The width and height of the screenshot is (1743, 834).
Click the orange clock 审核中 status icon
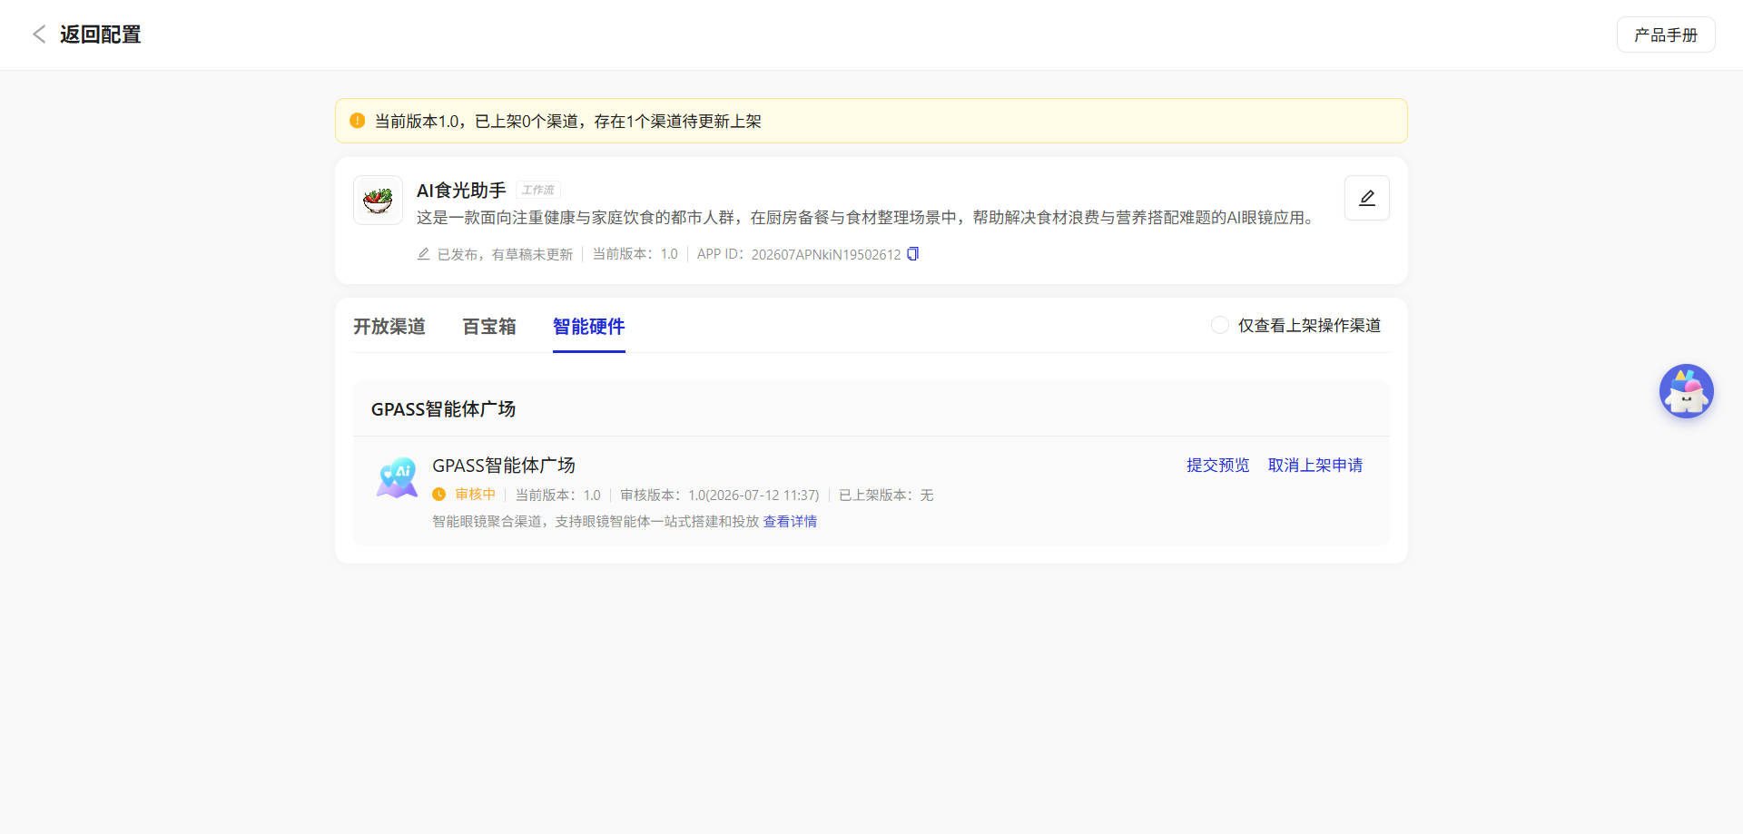439,495
